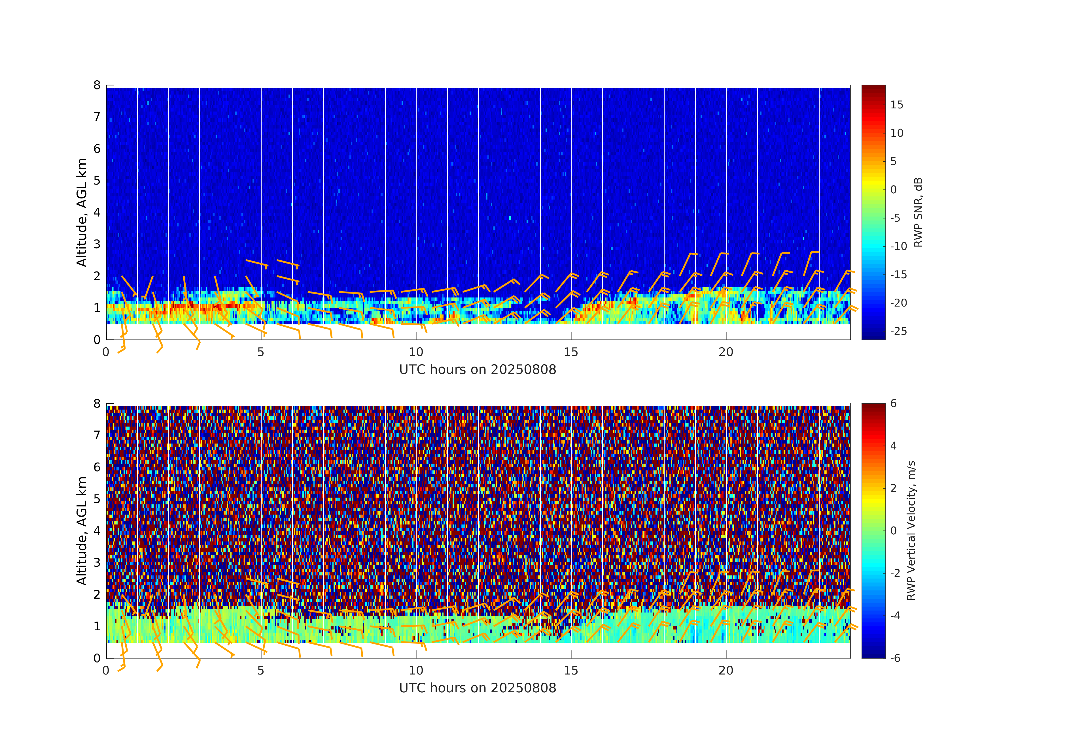The image size is (1084, 743).
Task: Click the 'RWP SNR, dB' colorbar label
Action: coord(918,212)
